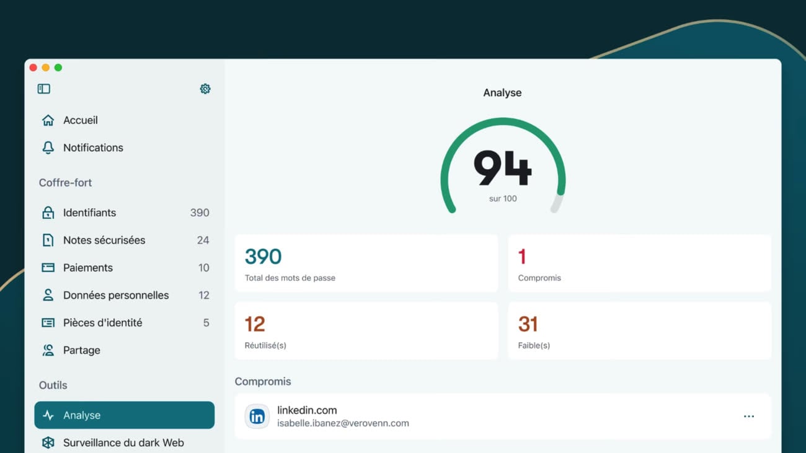Click the Identifiants padlock icon
Screen dimensions: 806x453
coord(48,213)
